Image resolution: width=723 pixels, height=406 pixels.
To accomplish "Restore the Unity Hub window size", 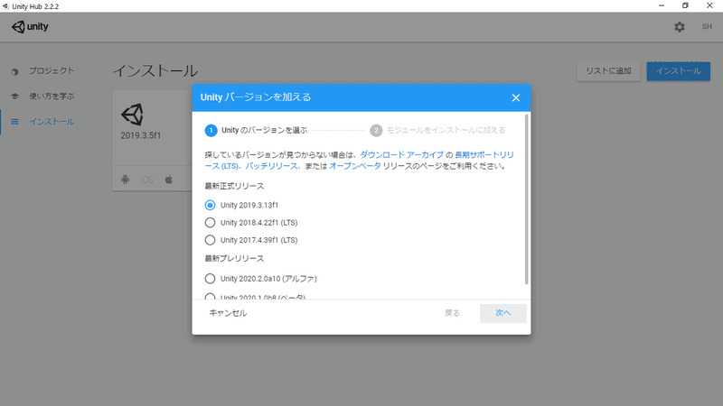I will pyautogui.click(x=685, y=5).
